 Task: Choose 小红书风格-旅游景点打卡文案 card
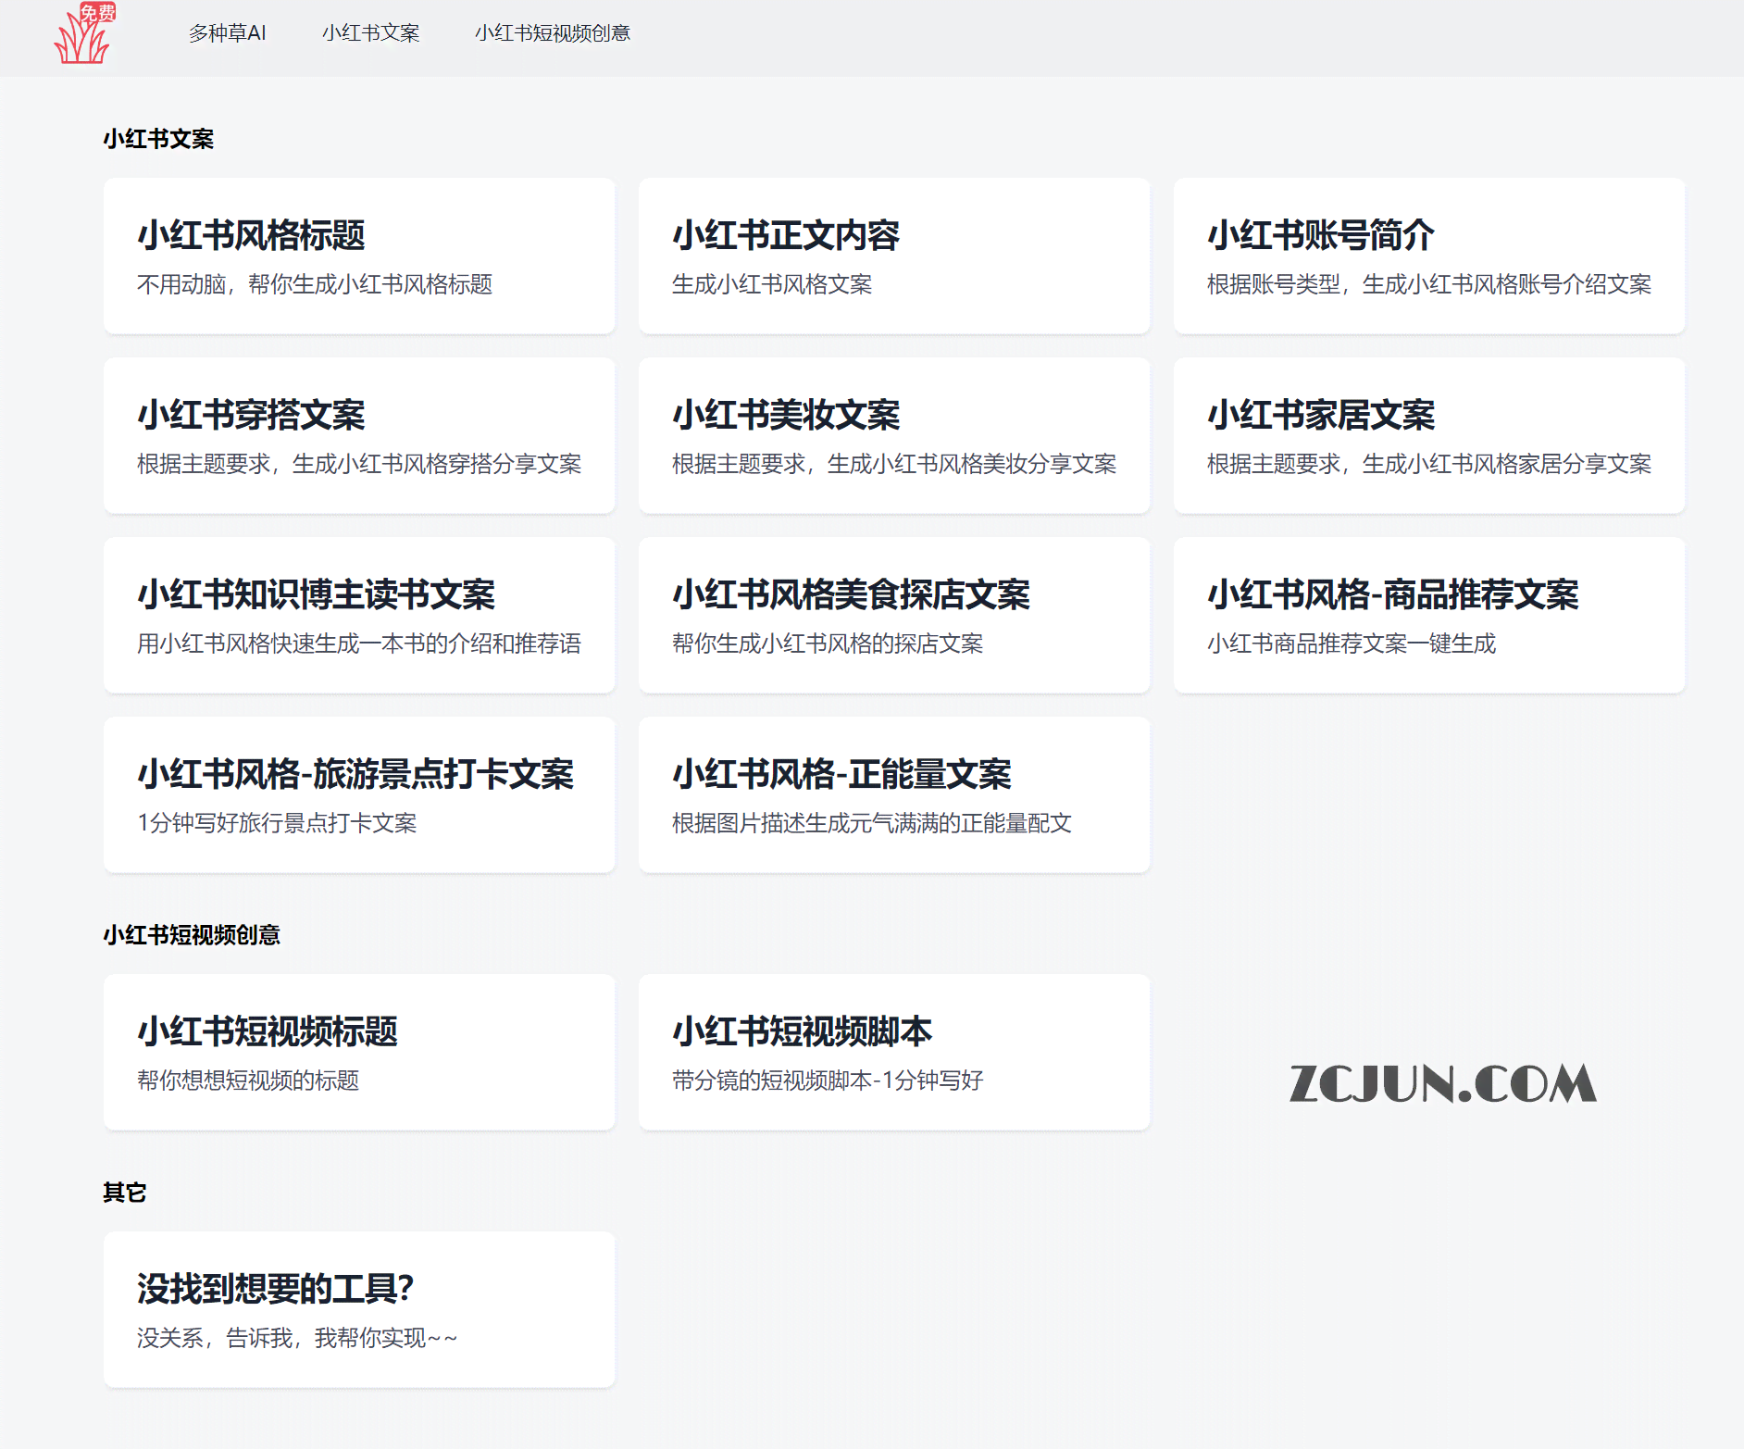(x=359, y=794)
